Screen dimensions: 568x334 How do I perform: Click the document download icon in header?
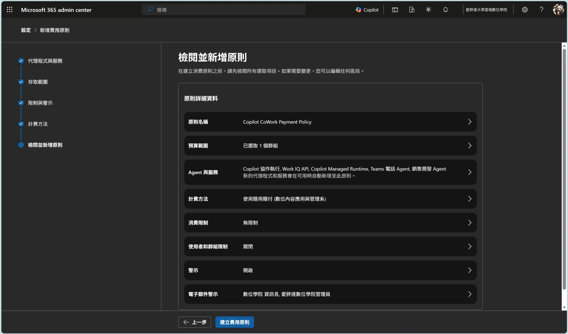coord(412,10)
